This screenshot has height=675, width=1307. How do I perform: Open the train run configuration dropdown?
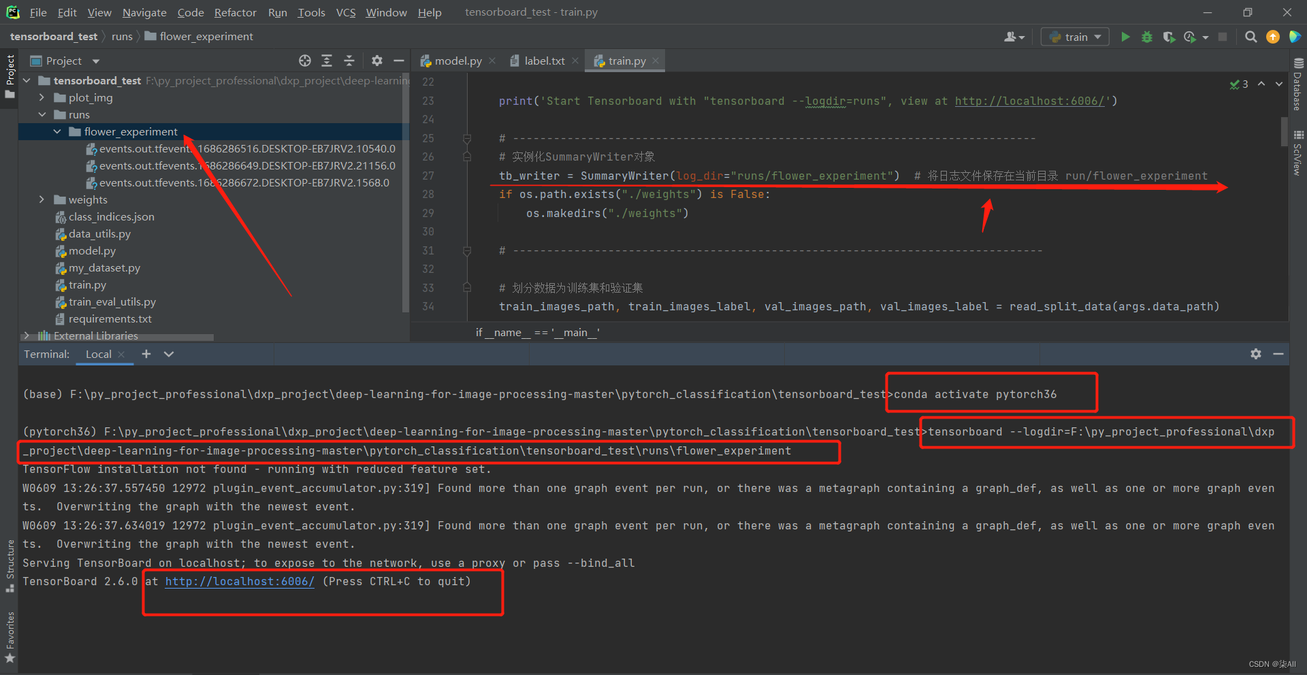coord(1076,37)
